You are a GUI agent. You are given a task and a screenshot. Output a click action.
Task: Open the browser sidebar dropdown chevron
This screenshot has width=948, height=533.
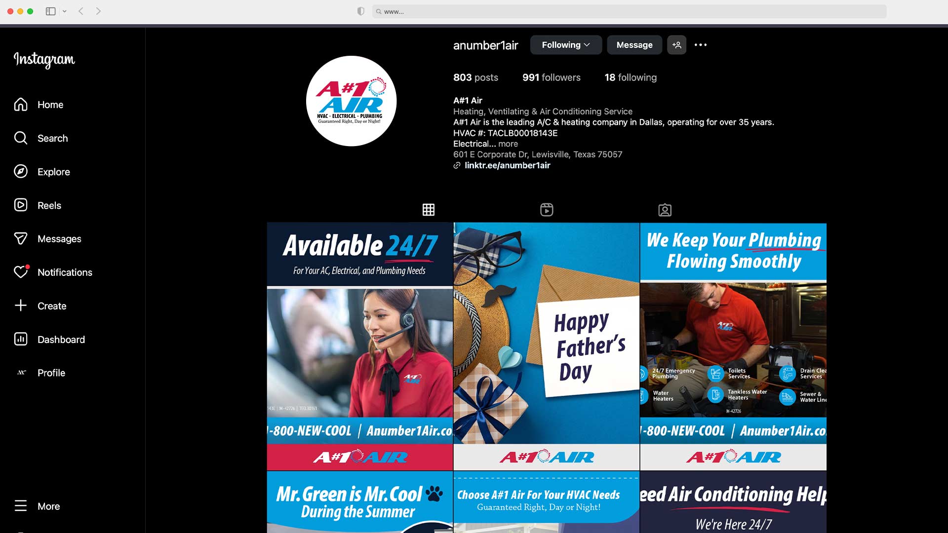(x=65, y=11)
